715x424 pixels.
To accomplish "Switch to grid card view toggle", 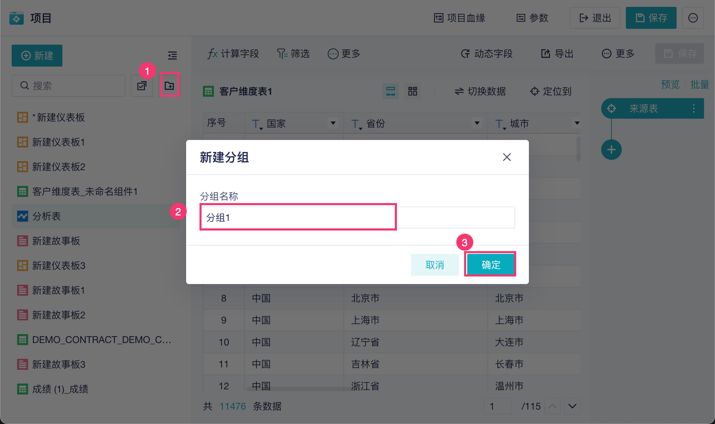I will [412, 91].
